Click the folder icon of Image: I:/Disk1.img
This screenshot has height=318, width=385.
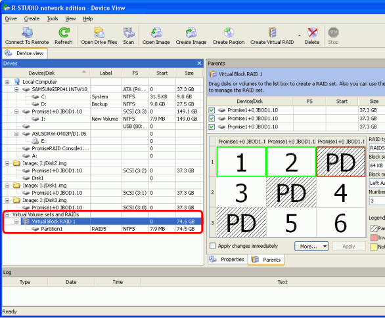pos(16,186)
